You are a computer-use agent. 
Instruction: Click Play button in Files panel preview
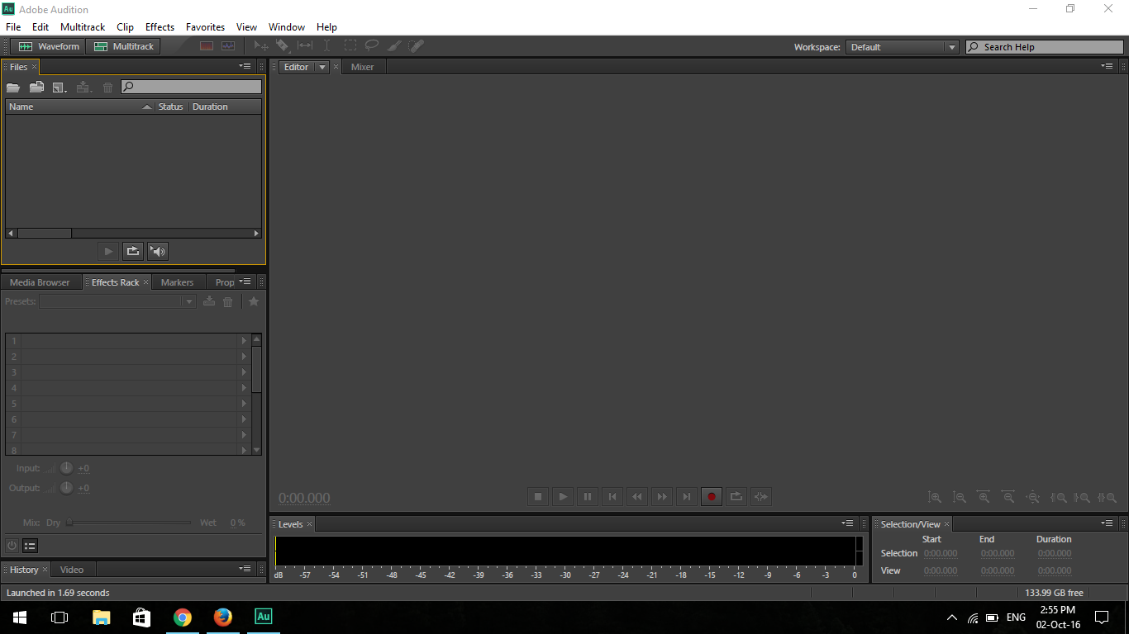[108, 251]
